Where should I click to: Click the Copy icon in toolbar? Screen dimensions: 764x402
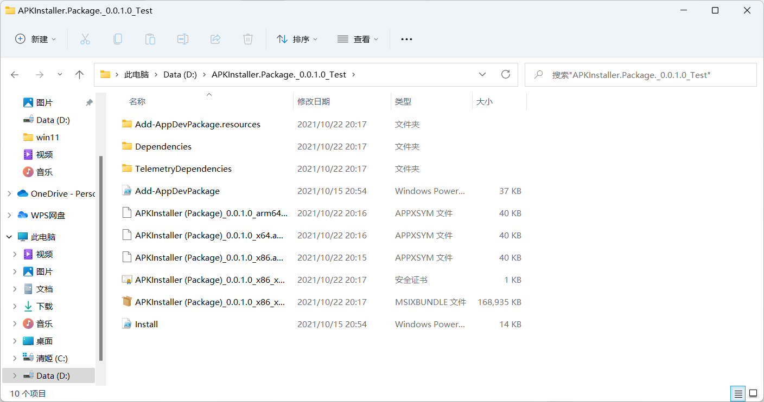pos(118,39)
